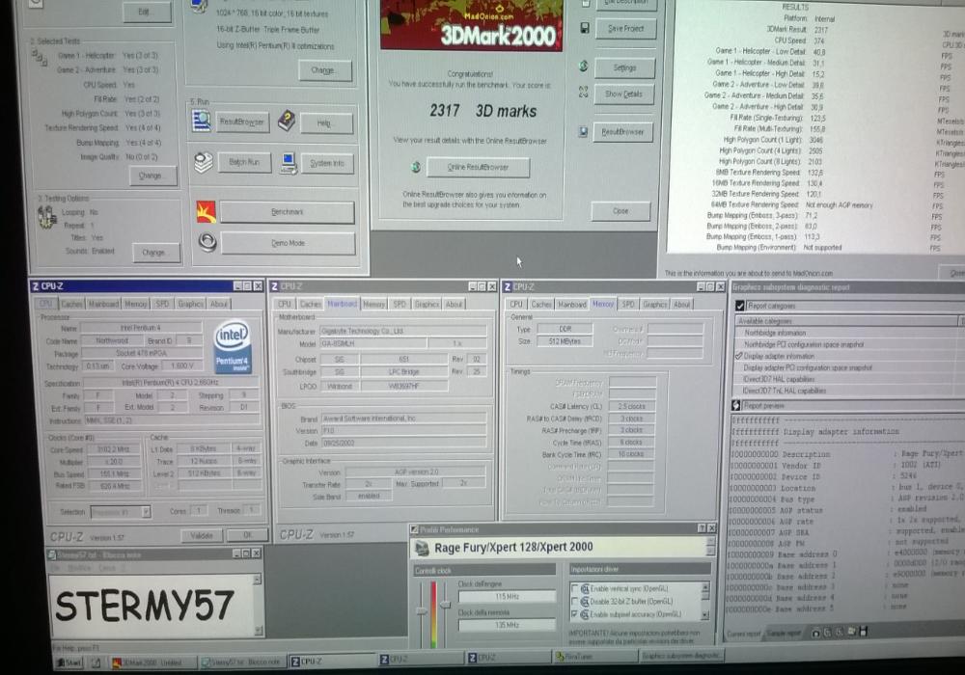Close the 3DMark score dialog with Close button
Image resolution: width=965 pixels, height=675 pixels.
pyautogui.click(x=620, y=211)
